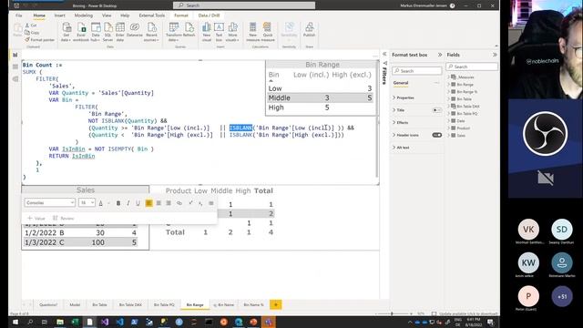The image size is (583, 328).
Task: Switch to Data view in left sidebar
Action: pyautogui.click(x=15, y=67)
